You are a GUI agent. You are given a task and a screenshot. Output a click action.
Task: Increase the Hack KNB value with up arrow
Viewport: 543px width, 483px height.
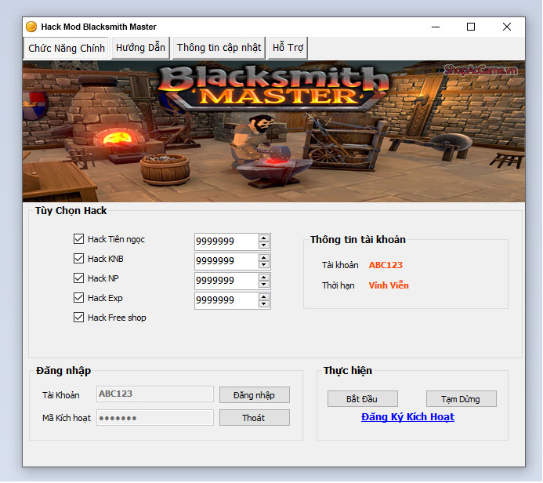click(264, 258)
